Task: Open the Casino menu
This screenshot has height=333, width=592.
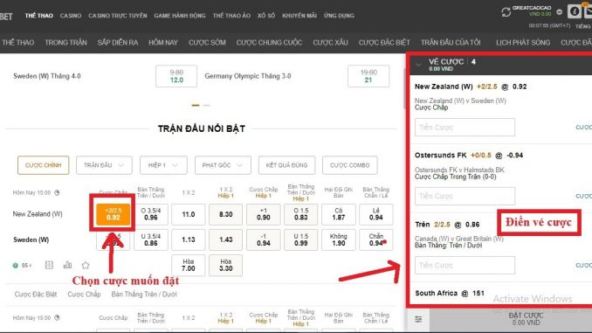Action: pyautogui.click(x=71, y=16)
